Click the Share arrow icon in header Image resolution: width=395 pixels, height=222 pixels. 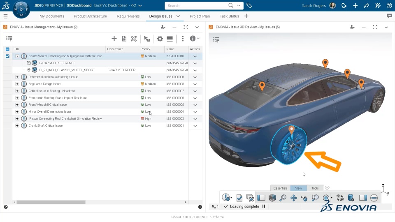point(366,6)
